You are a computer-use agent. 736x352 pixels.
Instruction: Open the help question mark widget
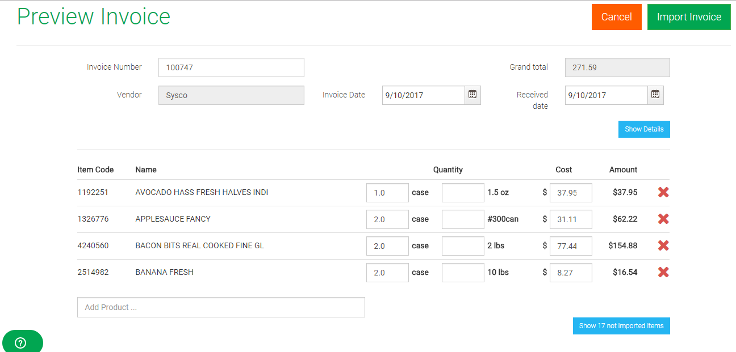[x=21, y=342]
